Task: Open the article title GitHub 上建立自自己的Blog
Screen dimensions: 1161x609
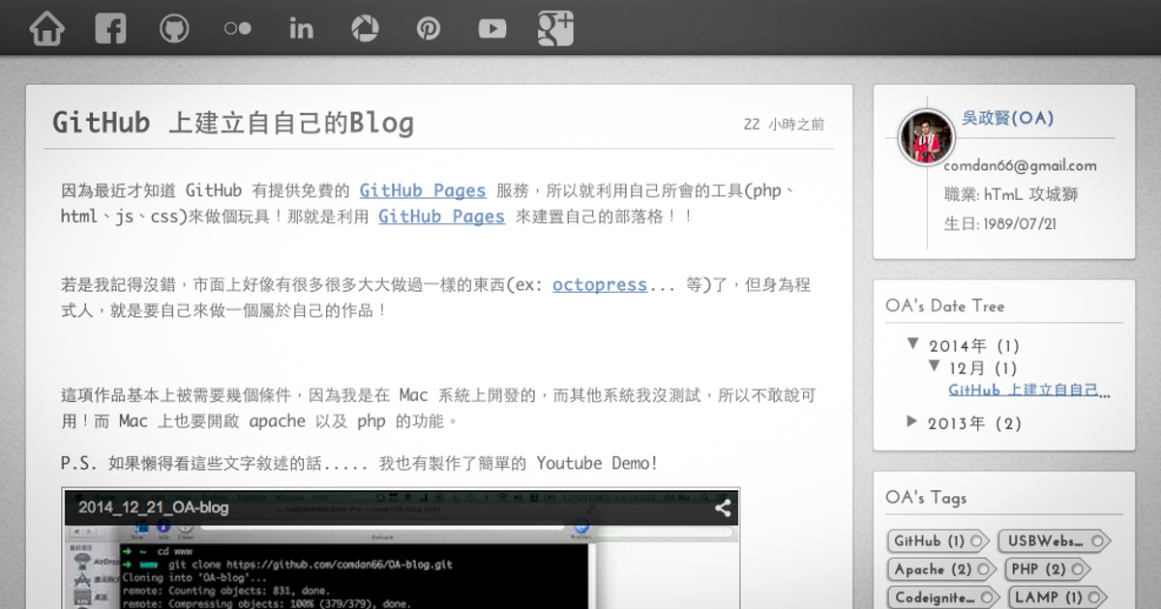Action: (233, 123)
